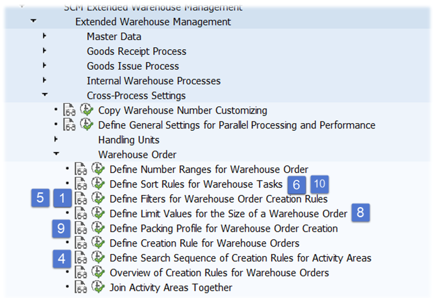Viewport: 435px width, 298px height.
Task: Click 'Define Sort Rules for Warehouse Tasks' text
Action: 196,184
